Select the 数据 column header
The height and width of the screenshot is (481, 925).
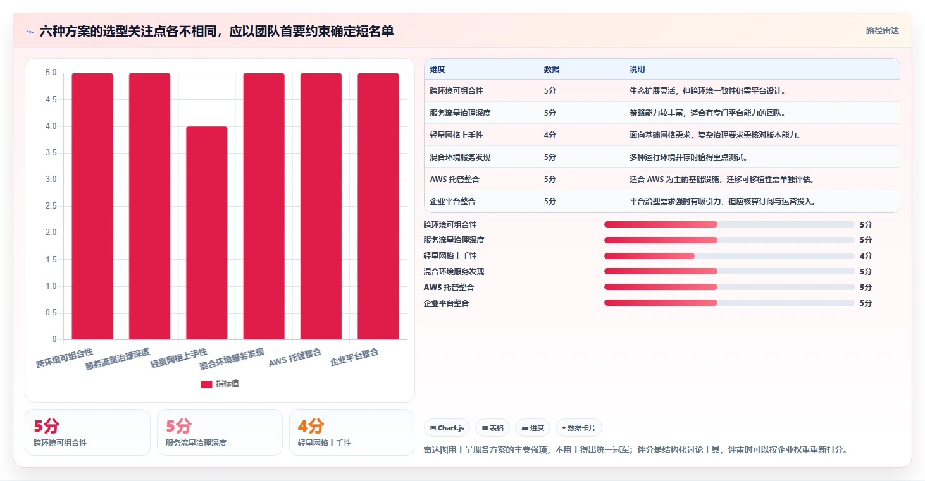[551, 70]
